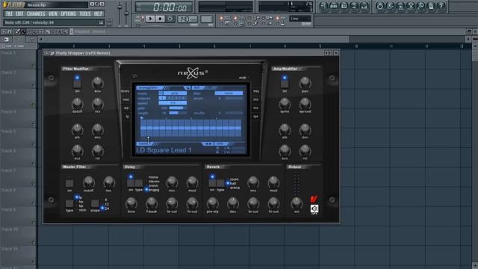Click the Master Filter cutoff knob
Viewport: 478px width, 269px height.
[x=89, y=182]
